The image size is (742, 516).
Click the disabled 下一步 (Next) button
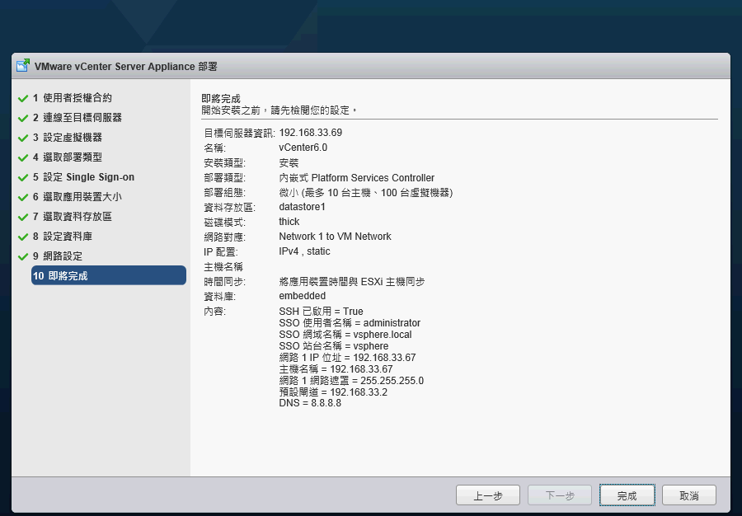[560, 495]
